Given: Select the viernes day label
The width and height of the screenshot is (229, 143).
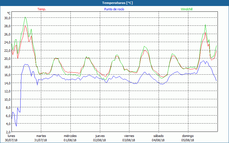Looking at the screenshot, I should [129, 136].
